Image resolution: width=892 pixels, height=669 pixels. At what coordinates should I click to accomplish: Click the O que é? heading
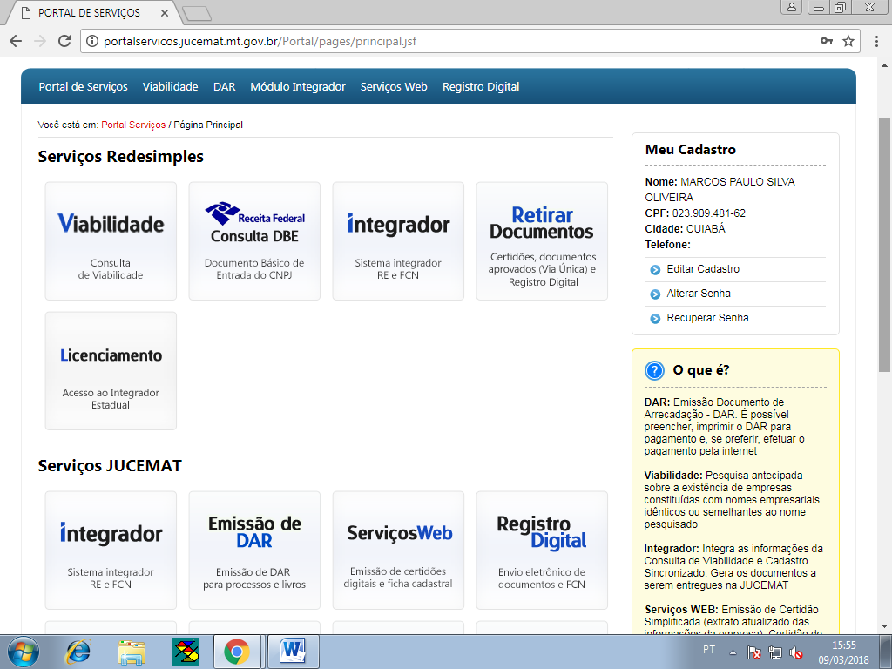(x=701, y=370)
